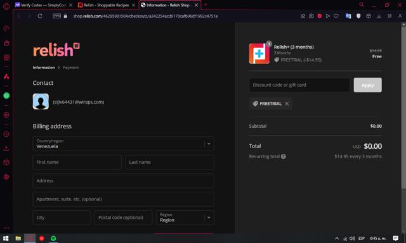This screenshot has height=243, width=406.
Task: Close the Verify Codes tab
Action: [70, 5]
